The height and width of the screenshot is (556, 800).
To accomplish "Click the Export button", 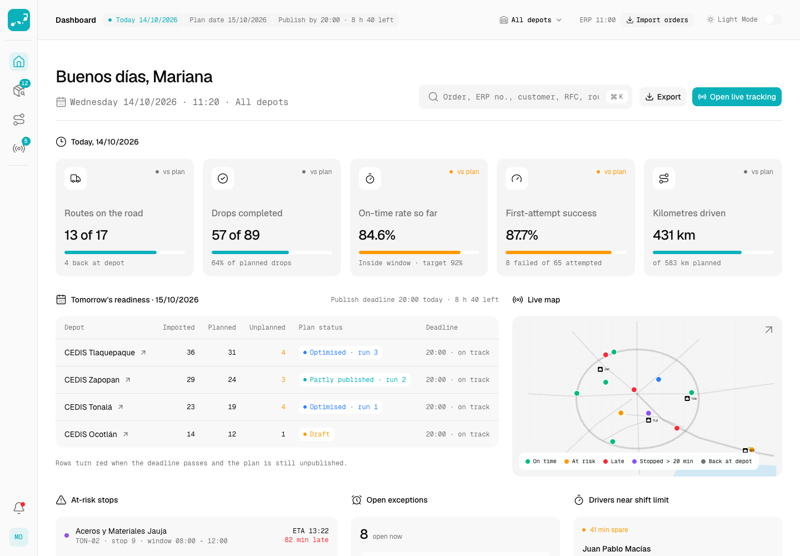I will tap(663, 97).
